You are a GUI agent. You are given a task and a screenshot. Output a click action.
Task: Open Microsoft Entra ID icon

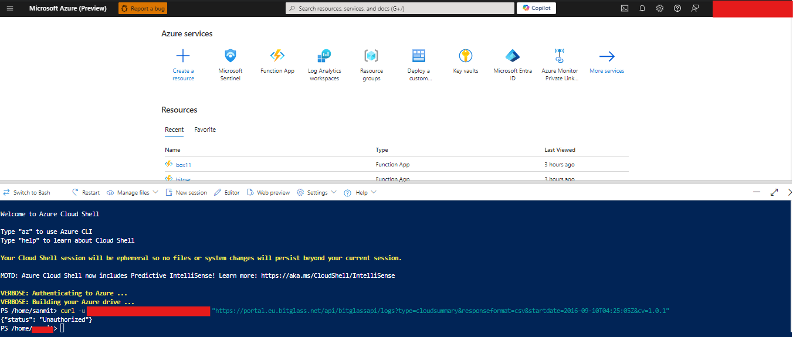[x=513, y=56]
